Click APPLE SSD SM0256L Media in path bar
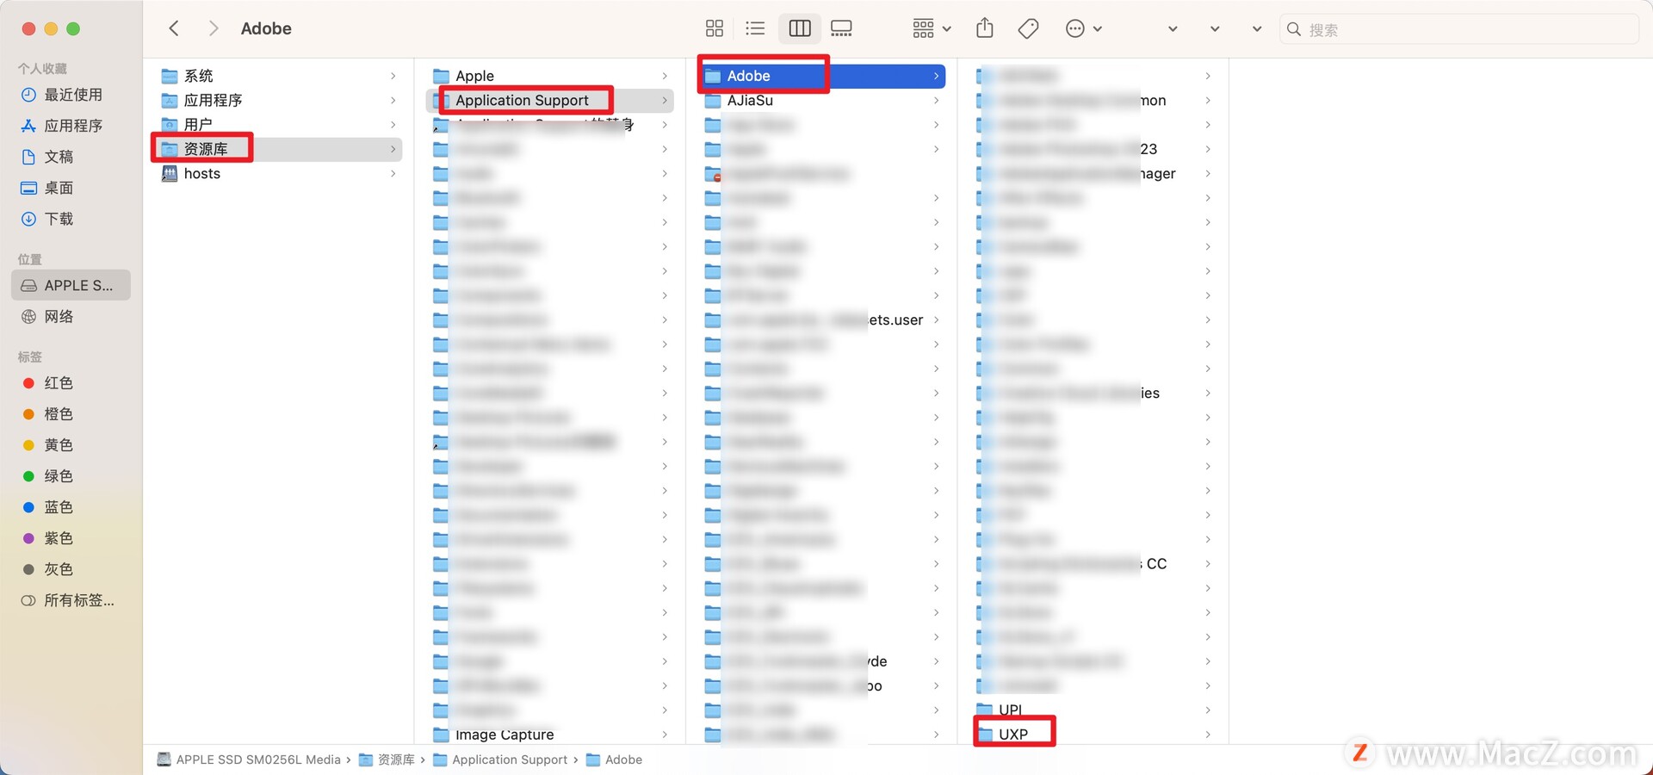The image size is (1653, 775). pos(249,759)
